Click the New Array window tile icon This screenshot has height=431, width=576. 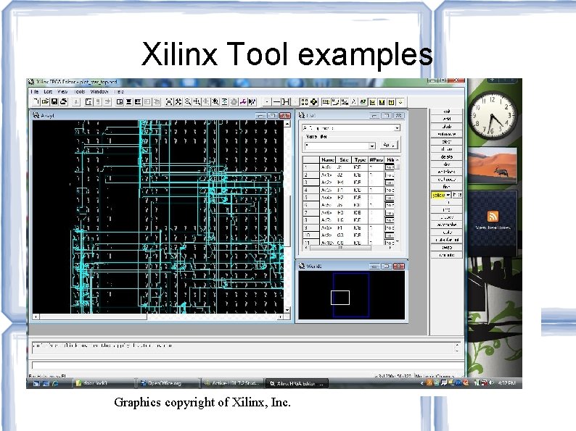click(x=120, y=101)
